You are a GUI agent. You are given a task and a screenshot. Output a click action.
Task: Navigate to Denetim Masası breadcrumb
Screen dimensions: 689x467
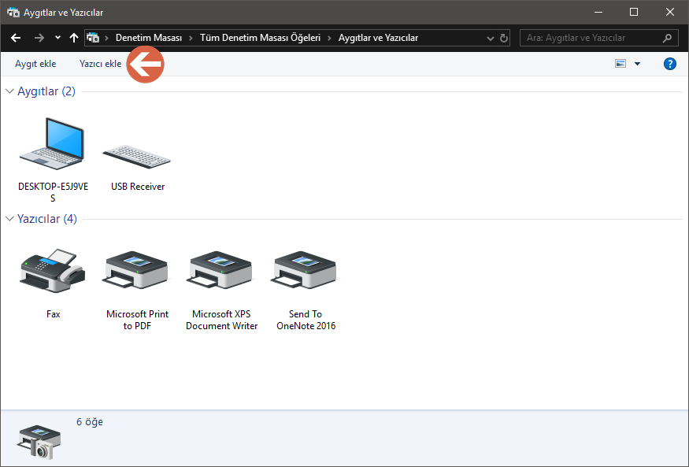pyautogui.click(x=149, y=38)
